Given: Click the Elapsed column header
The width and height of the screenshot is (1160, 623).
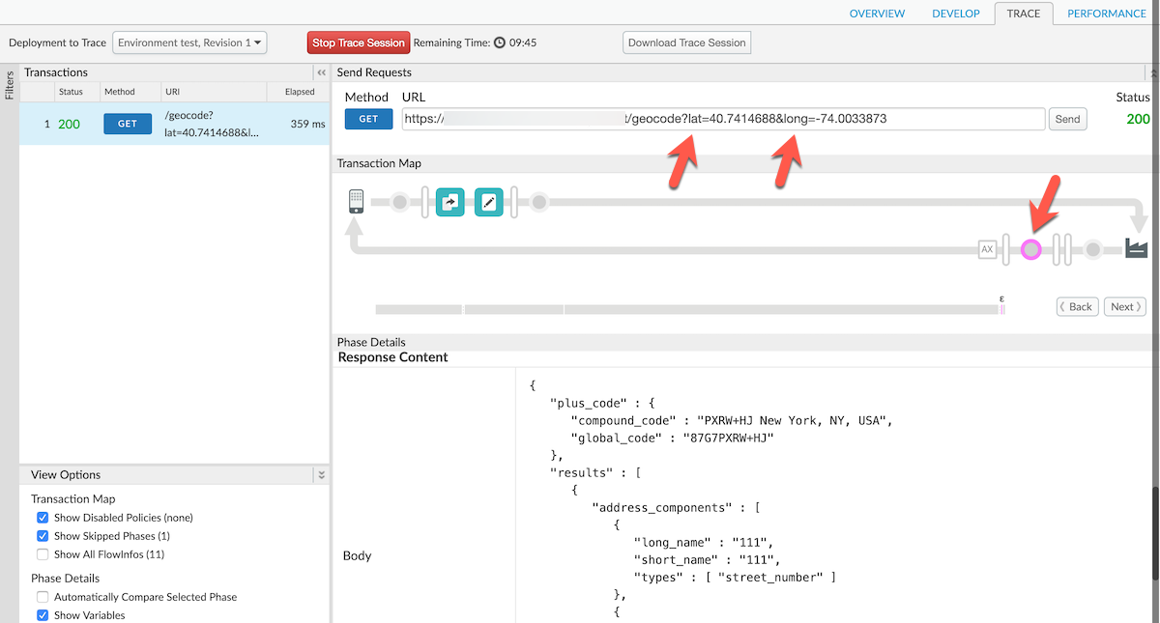Looking at the screenshot, I should 300,92.
